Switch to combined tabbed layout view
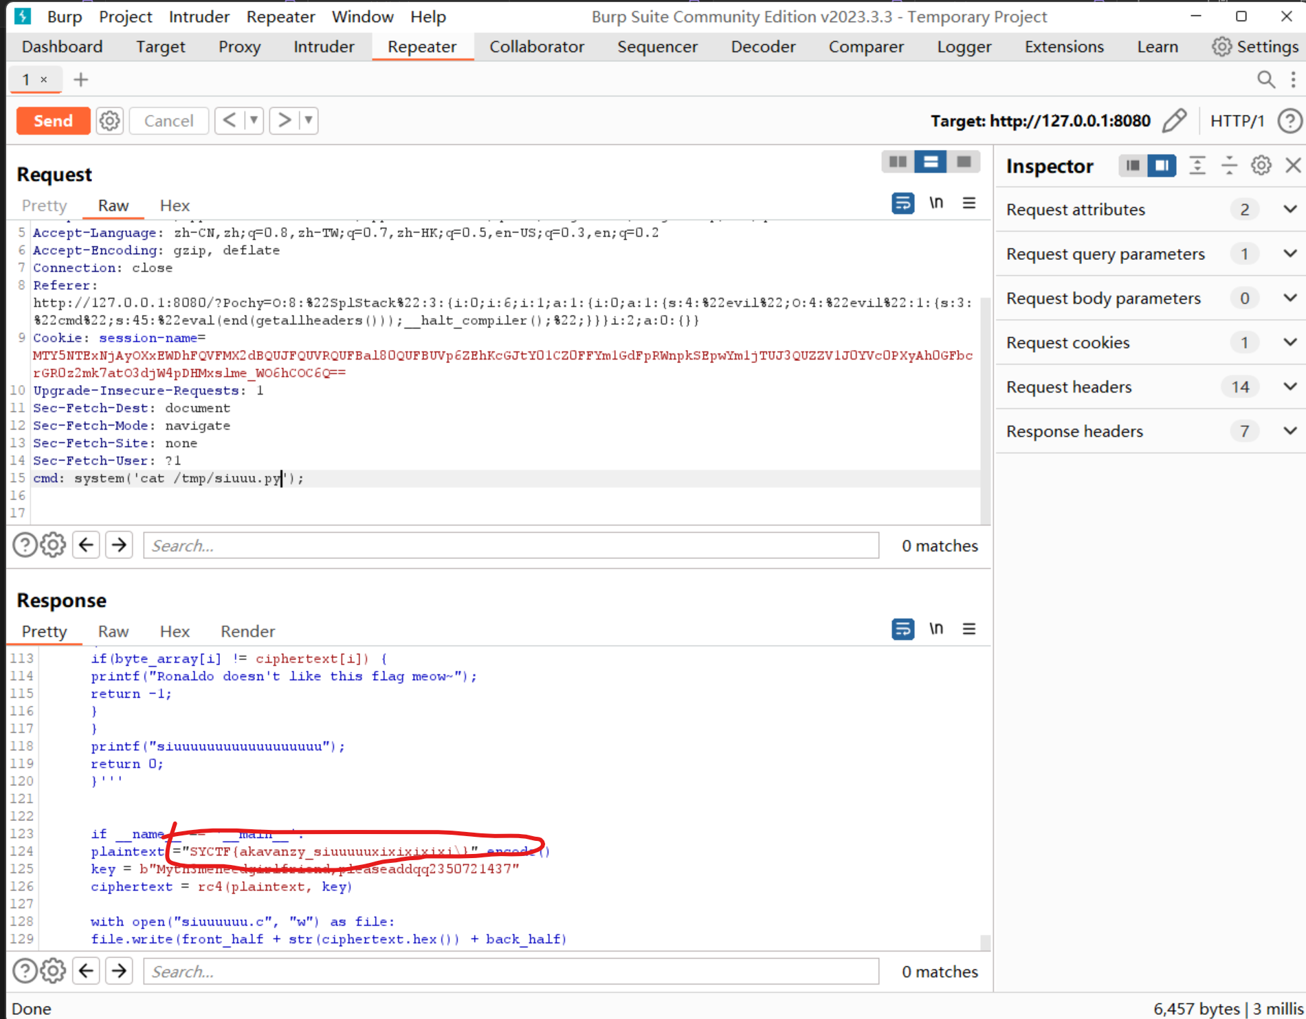Viewport: 1306px width, 1019px height. (x=964, y=162)
